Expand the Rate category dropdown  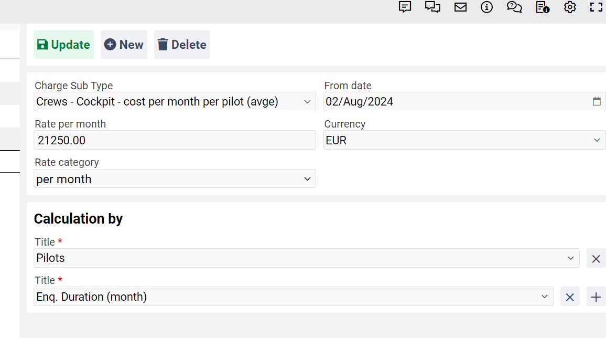[x=175, y=179]
